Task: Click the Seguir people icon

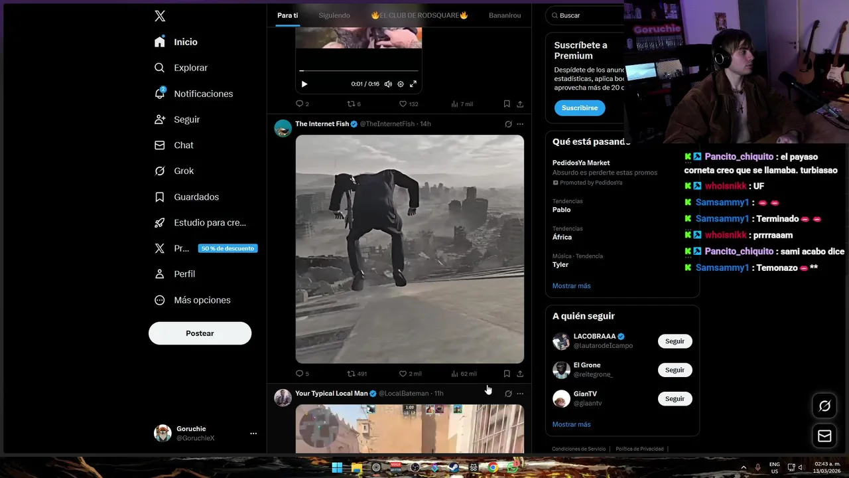Action: [x=159, y=119]
